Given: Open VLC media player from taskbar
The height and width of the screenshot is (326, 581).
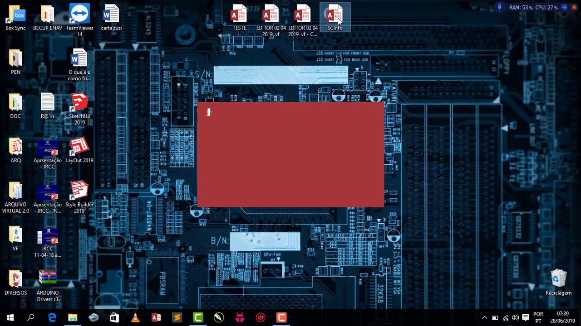Looking at the screenshot, I should pyautogui.click(x=135, y=318).
